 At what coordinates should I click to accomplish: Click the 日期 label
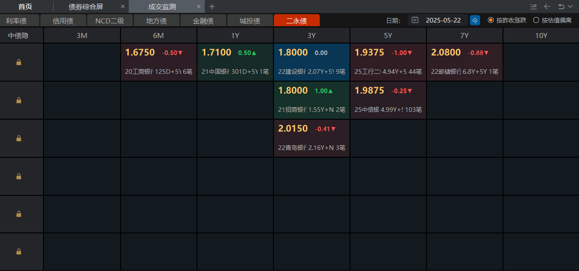tap(393, 20)
